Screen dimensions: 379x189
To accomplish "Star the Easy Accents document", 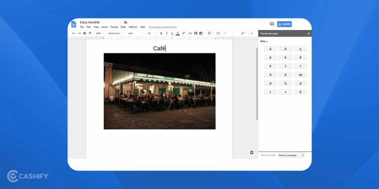I will point(121,22).
